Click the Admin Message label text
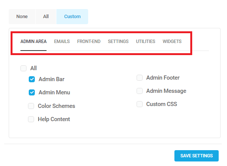227x166 pixels. 166,91
